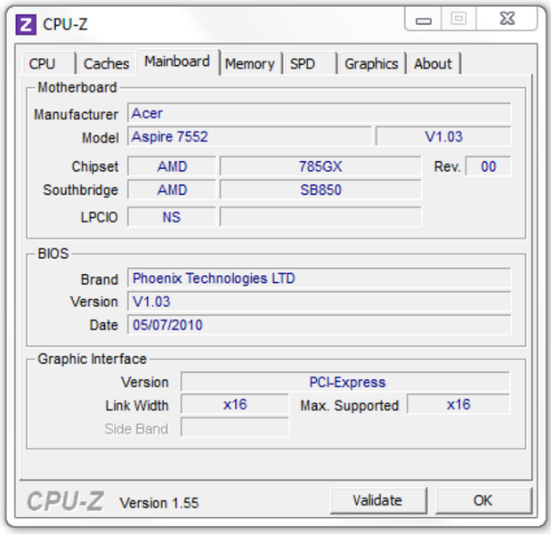Viewport: 551px width, 534px height.
Task: Click the Link Width label
Action: pyautogui.click(x=137, y=406)
